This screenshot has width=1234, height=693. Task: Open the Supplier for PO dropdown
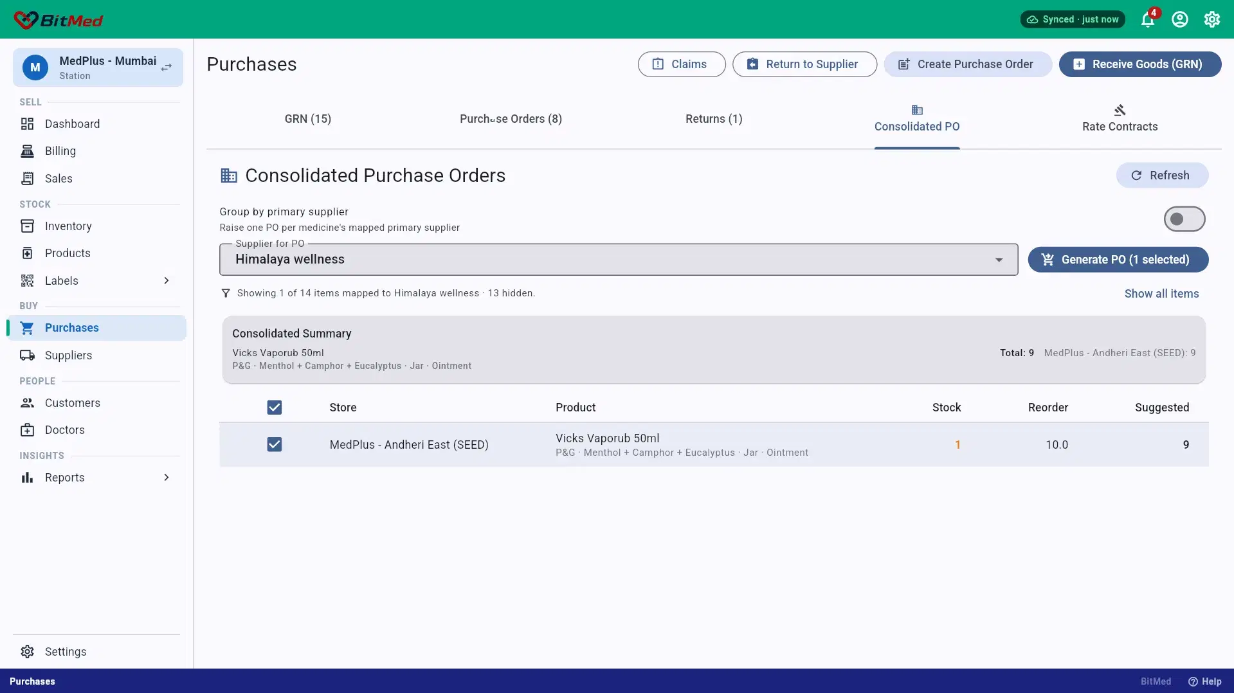[619, 260]
